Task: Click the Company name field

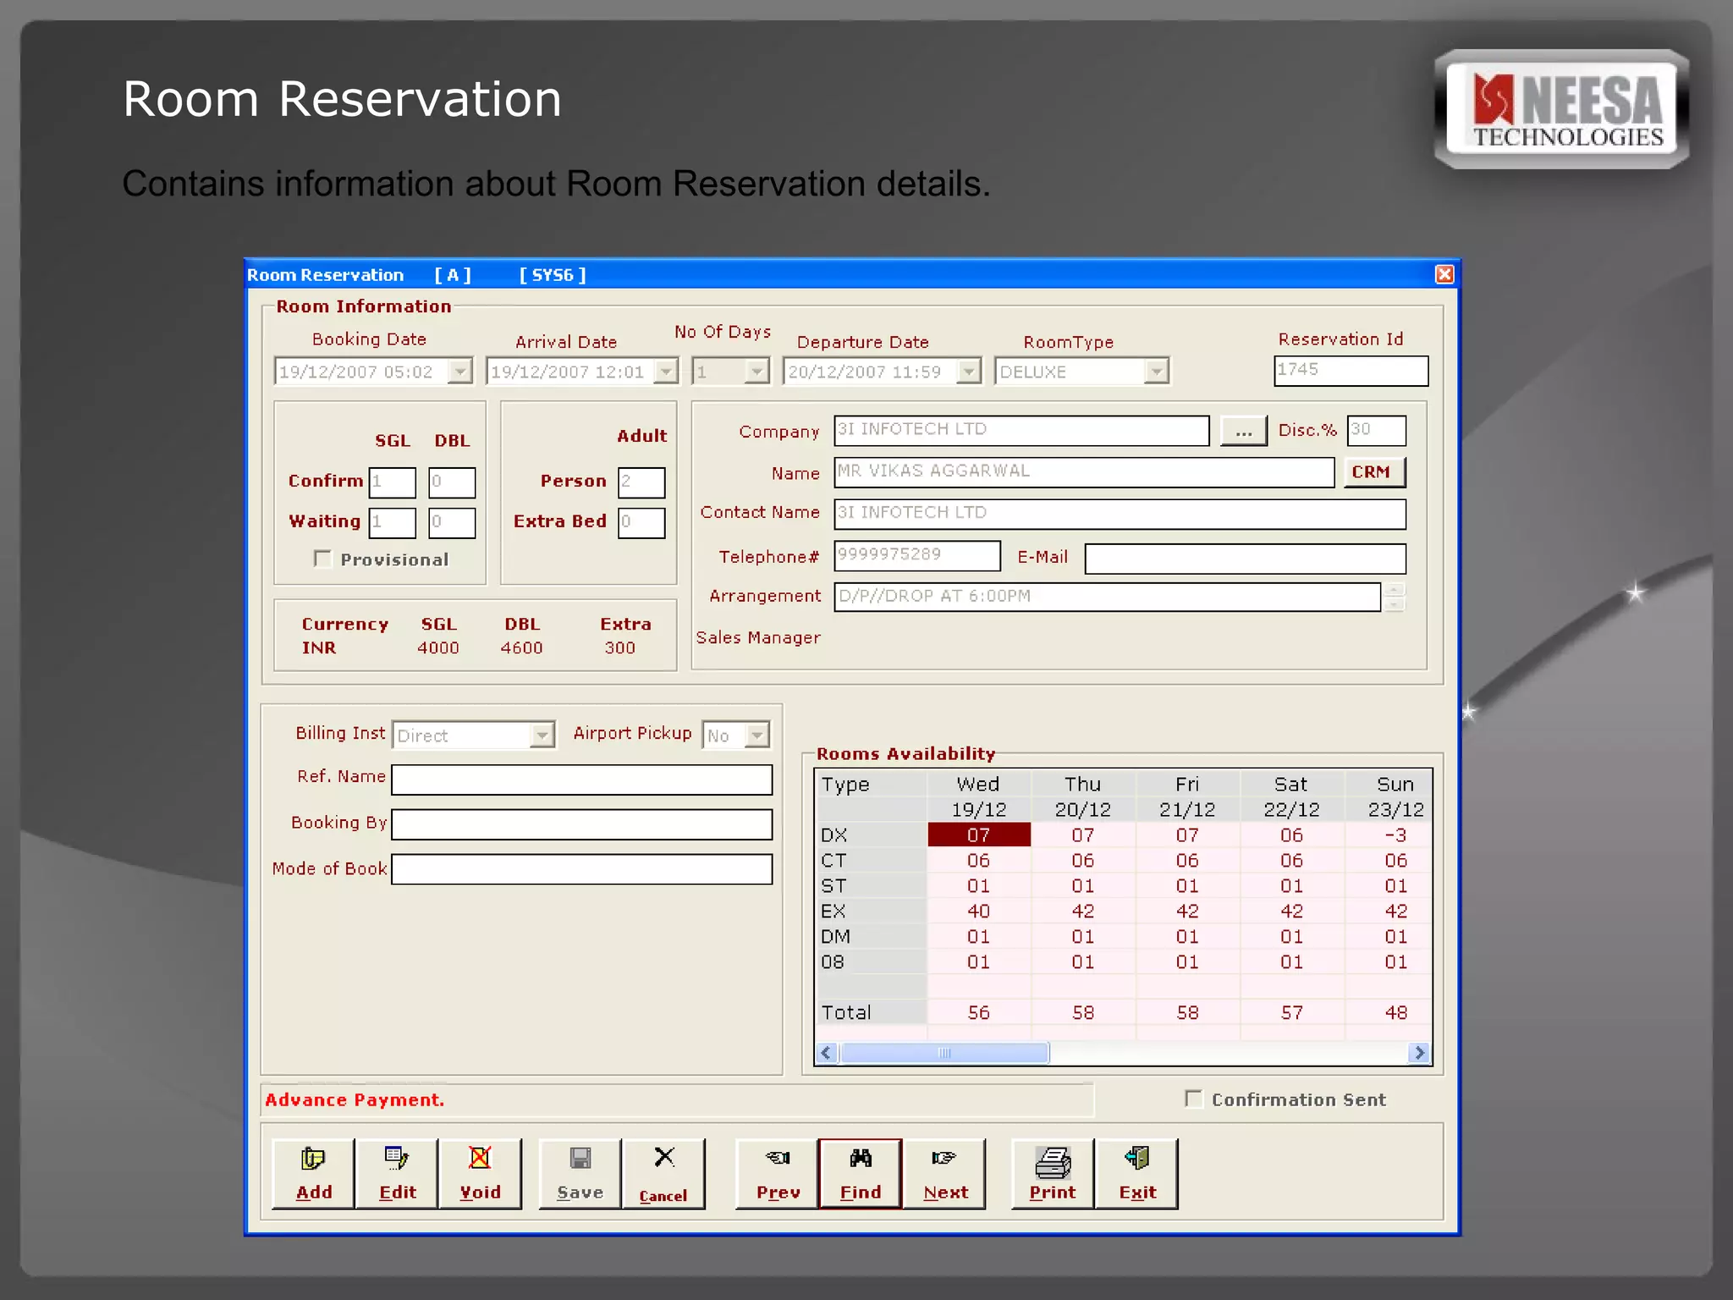Action: point(1021,431)
